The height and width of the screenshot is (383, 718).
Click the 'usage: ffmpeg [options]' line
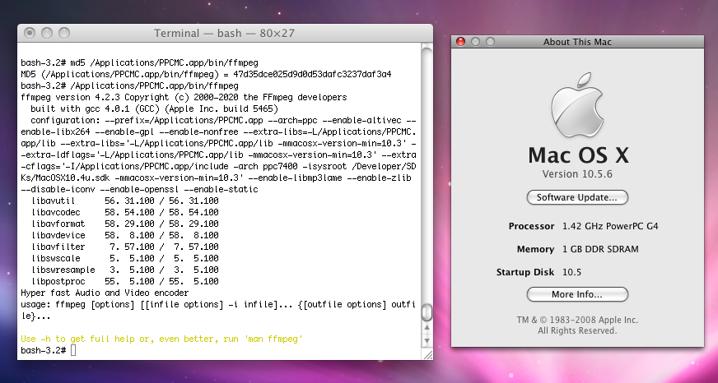(218, 304)
